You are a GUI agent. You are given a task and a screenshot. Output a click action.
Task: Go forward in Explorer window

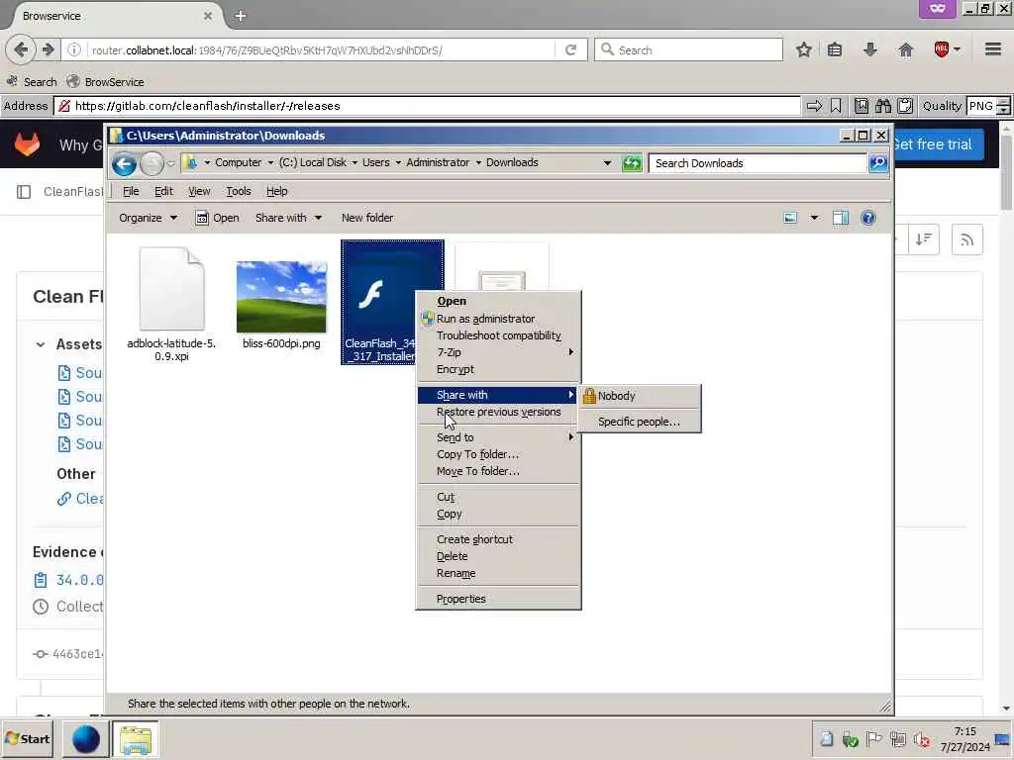click(152, 164)
